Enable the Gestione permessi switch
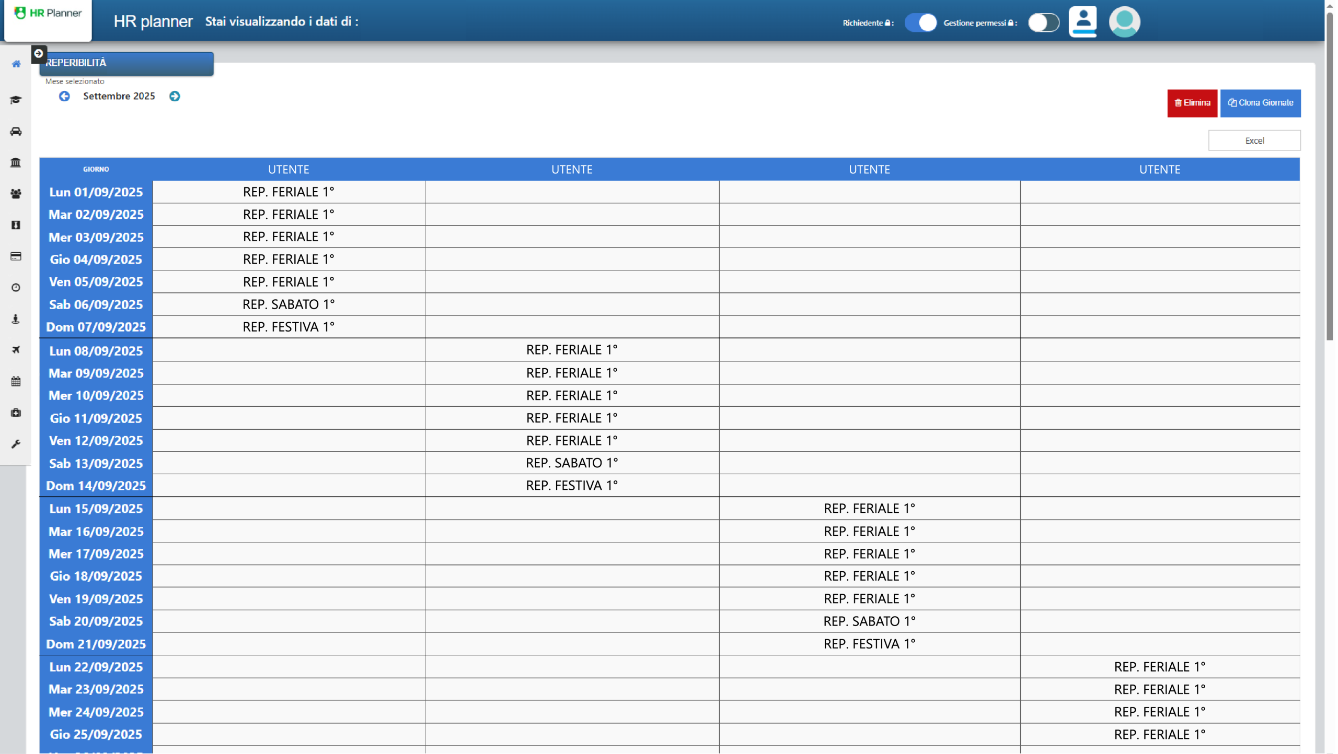The width and height of the screenshot is (1338, 754). 1044,22
